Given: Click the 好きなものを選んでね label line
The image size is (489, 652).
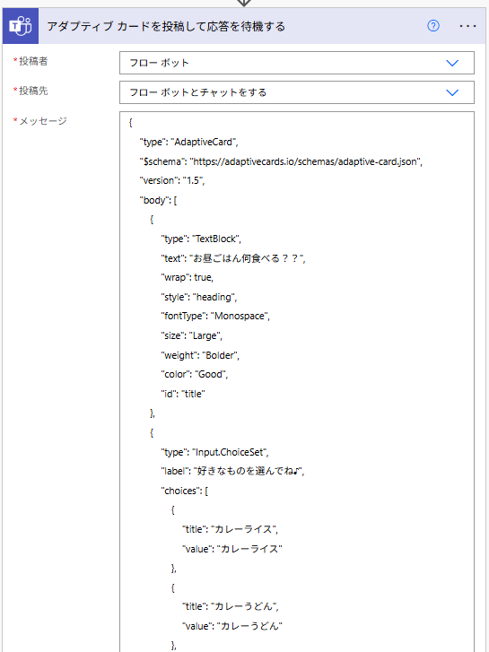Looking at the screenshot, I should tap(232, 471).
